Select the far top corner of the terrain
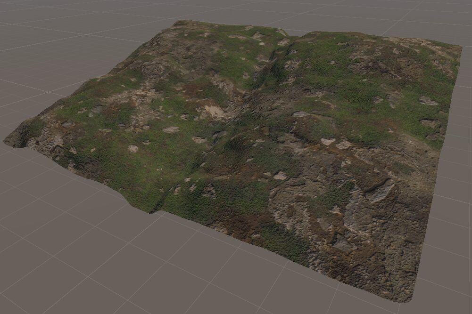The image size is (472, 314). click(x=178, y=22)
